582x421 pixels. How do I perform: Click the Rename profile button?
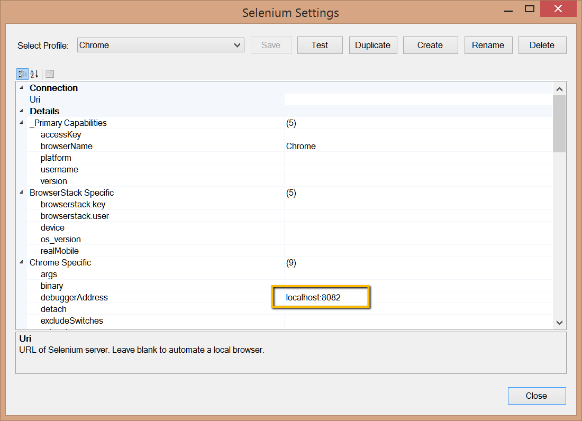[x=488, y=45]
